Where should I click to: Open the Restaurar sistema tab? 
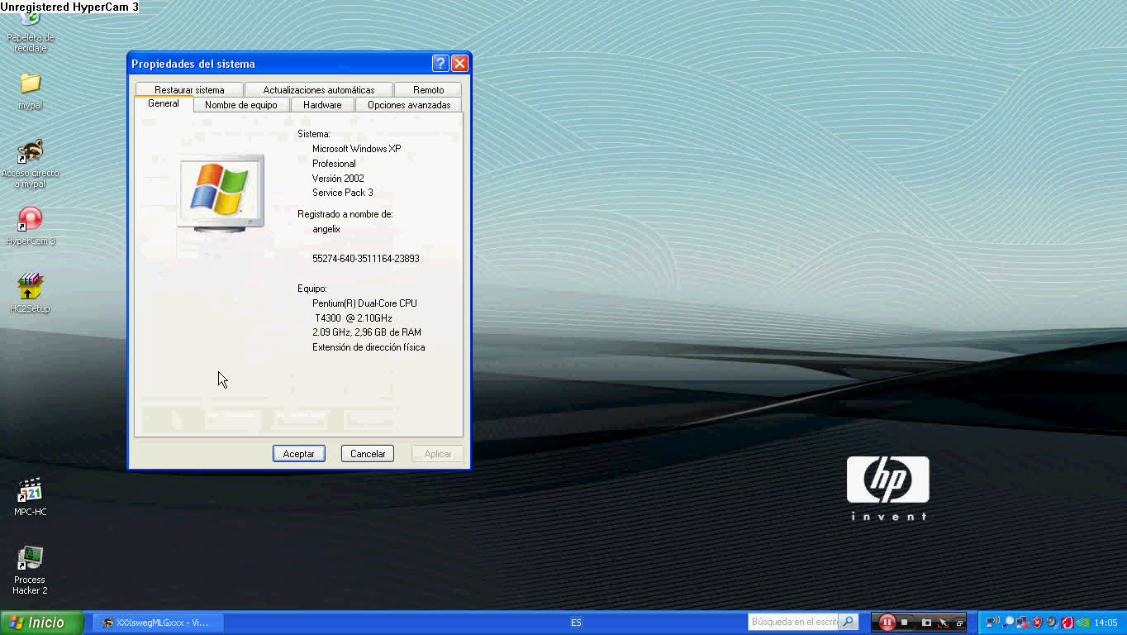pyautogui.click(x=189, y=90)
